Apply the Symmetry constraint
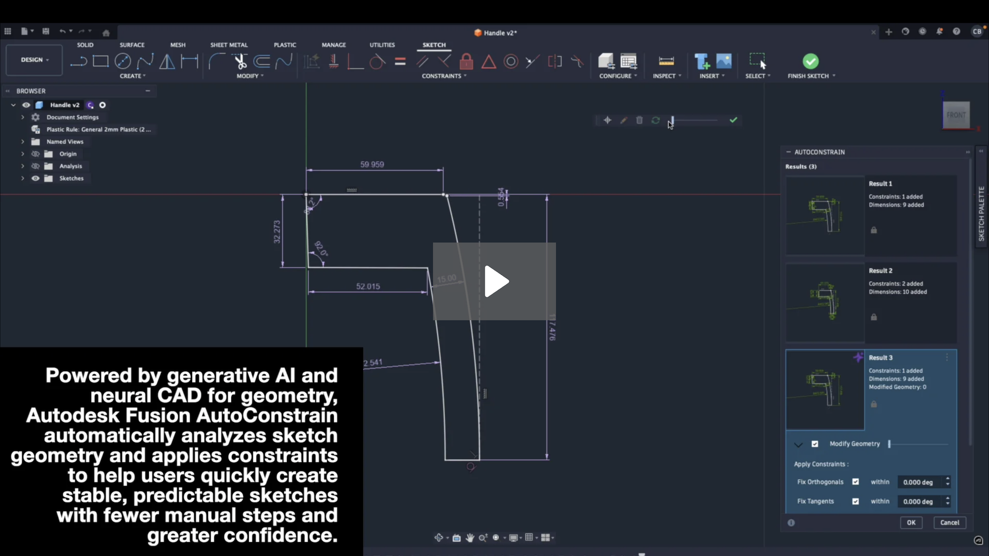This screenshot has height=556, width=989. tap(555, 62)
